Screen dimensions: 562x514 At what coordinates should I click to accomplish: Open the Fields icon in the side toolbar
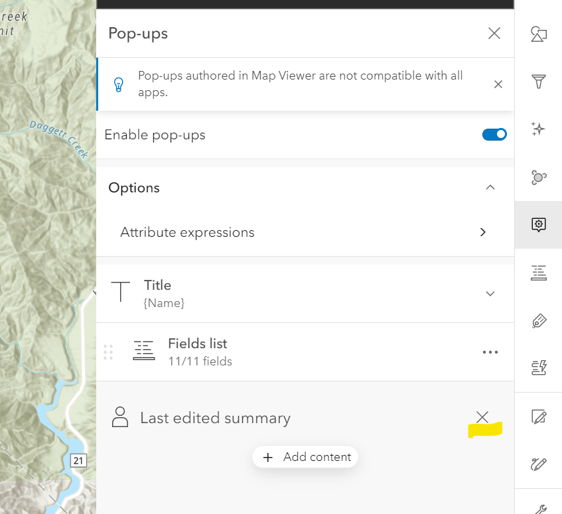[538, 273]
